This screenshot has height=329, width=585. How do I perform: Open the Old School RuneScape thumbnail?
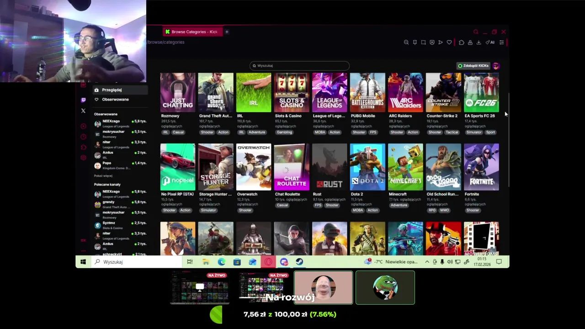click(443, 167)
